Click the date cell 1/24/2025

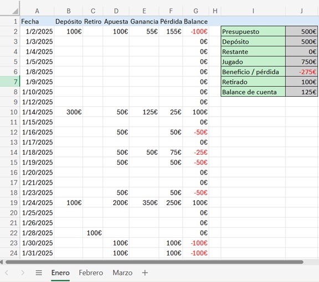pyautogui.click(x=37, y=202)
